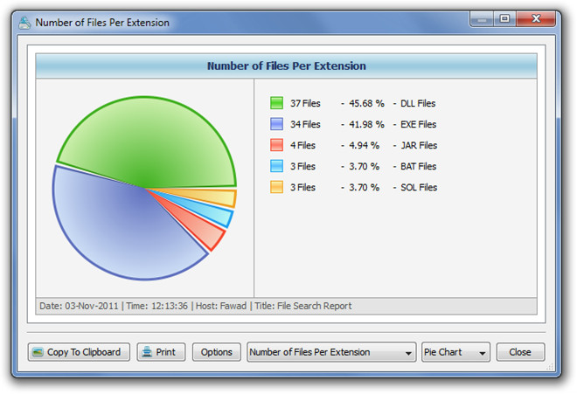Open the Number of Files Per Extension dropdown

click(x=331, y=352)
